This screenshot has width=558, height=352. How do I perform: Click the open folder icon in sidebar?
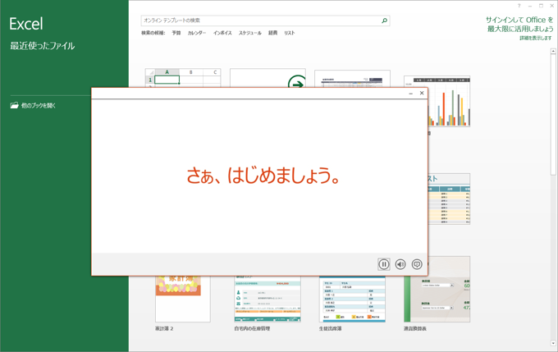click(x=14, y=105)
